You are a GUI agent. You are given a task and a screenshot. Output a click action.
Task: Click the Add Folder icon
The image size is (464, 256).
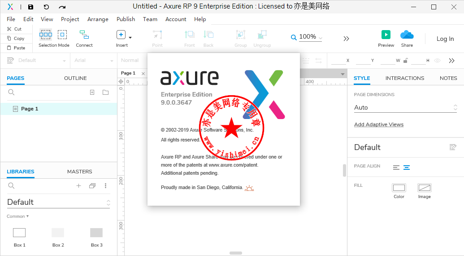pyautogui.click(x=105, y=93)
